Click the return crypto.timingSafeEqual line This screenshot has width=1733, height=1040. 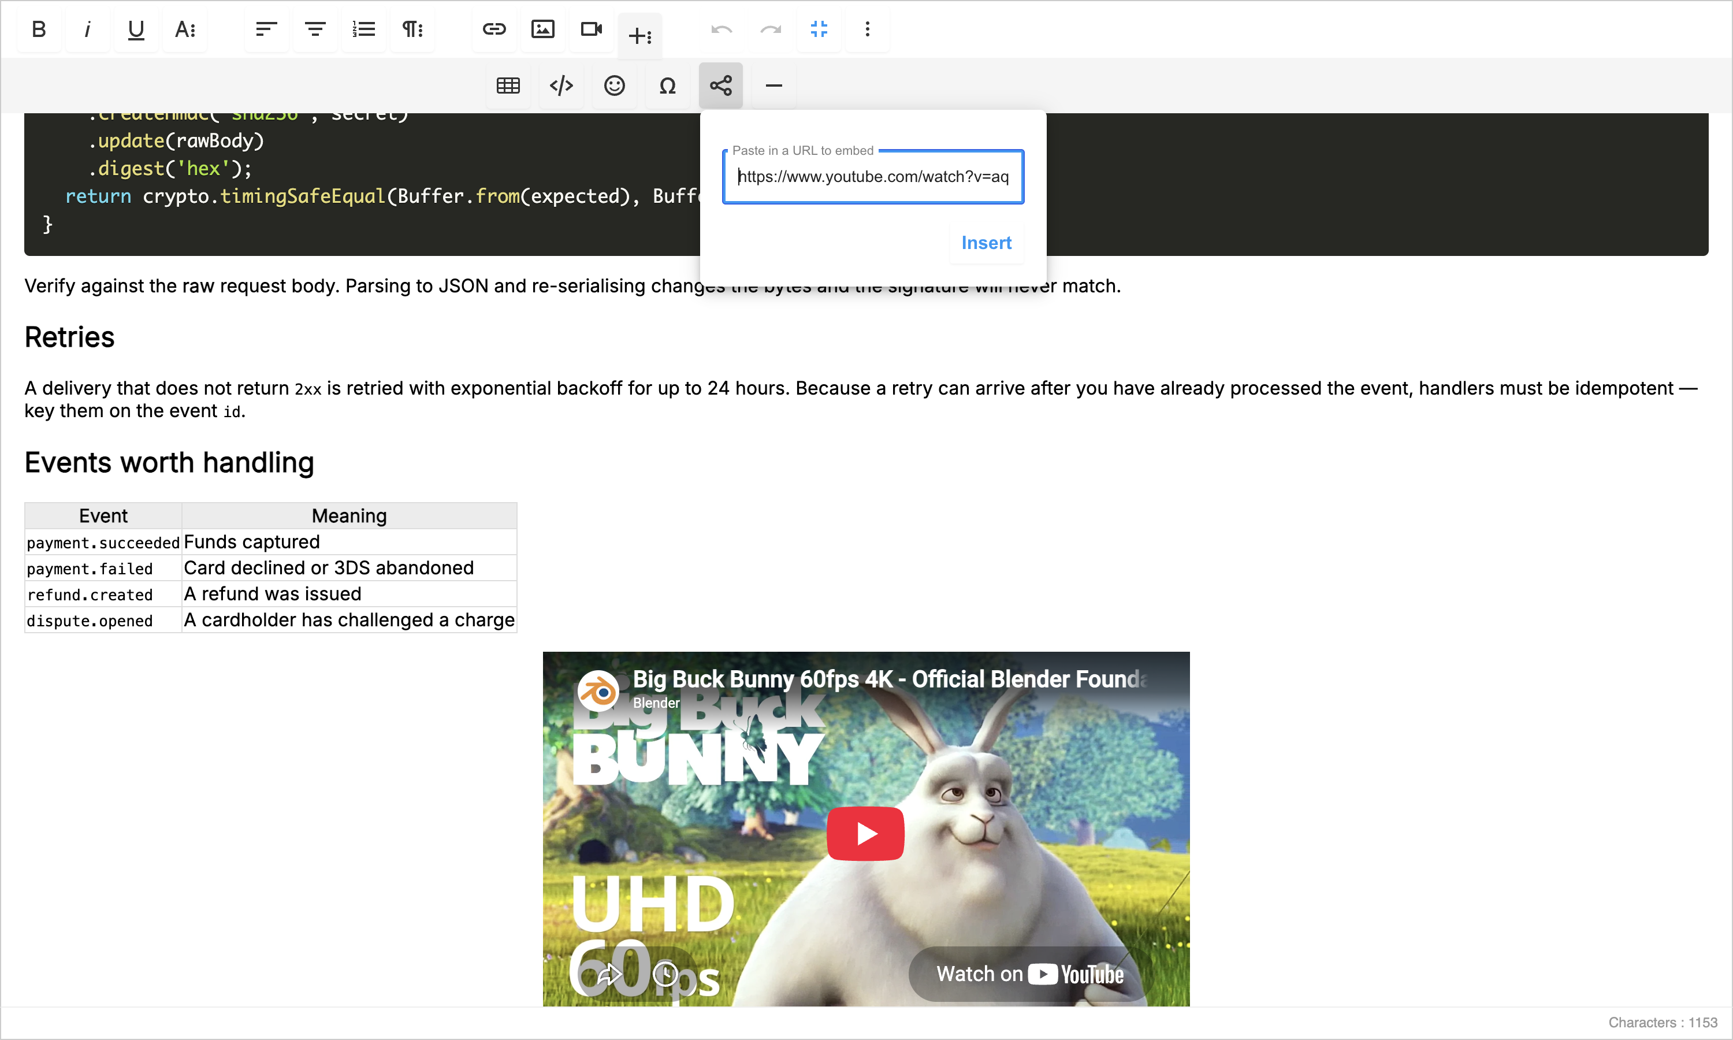[x=382, y=196]
